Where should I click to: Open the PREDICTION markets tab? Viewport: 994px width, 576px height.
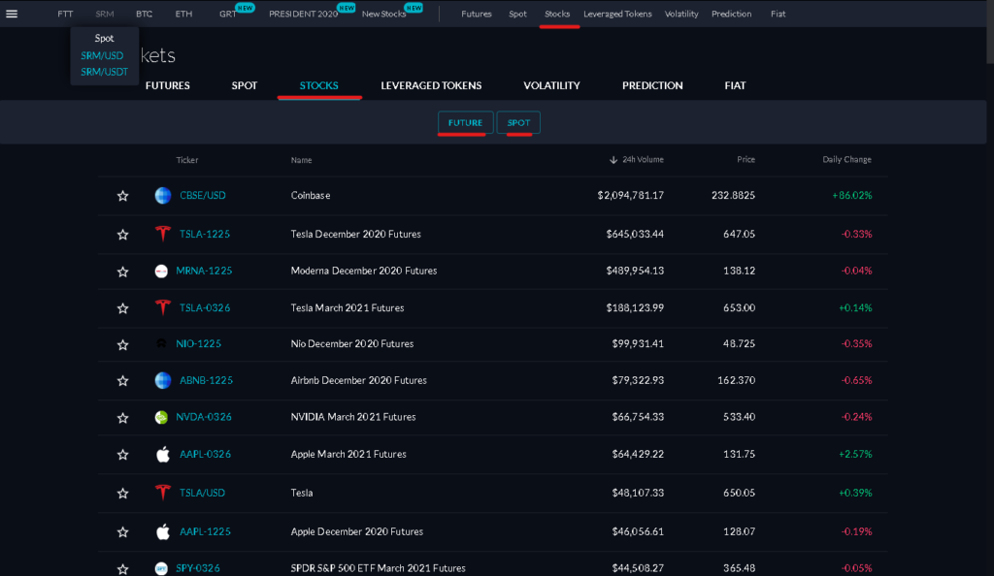pos(652,85)
